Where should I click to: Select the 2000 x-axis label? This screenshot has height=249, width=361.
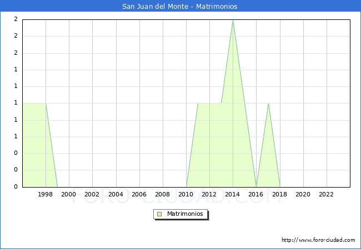(x=69, y=194)
